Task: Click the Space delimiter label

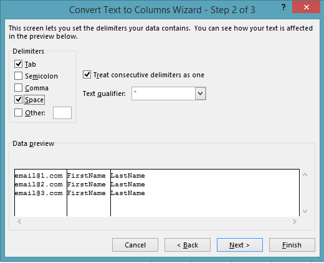Action: (x=34, y=100)
